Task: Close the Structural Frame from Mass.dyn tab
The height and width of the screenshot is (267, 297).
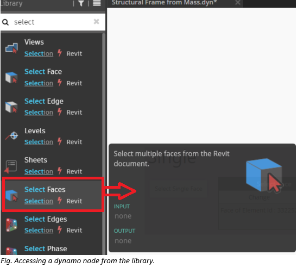Action: [x=237, y=3]
